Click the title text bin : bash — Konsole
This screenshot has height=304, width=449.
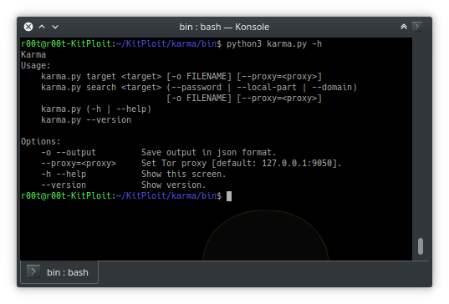(224, 27)
